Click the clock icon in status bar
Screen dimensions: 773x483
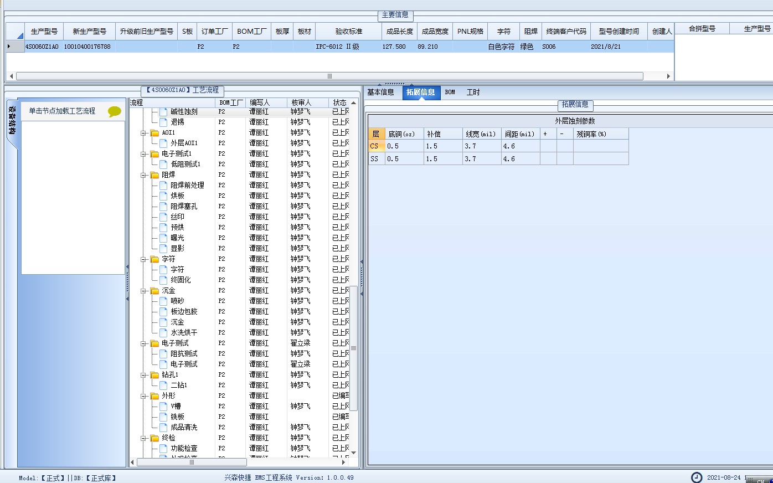click(x=697, y=477)
